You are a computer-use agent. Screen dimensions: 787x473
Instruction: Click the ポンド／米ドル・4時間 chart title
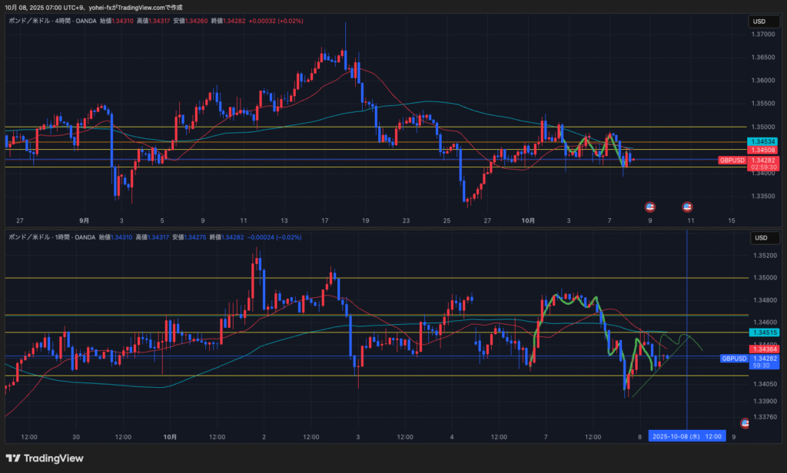pos(38,21)
